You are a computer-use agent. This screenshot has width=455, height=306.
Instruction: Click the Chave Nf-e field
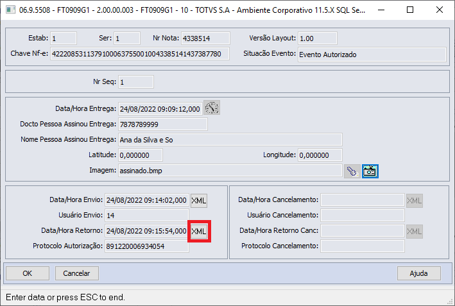coord(140,54)
